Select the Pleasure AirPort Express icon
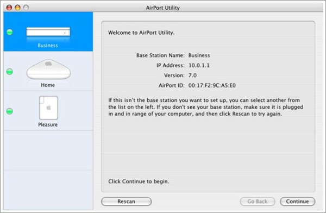 pos(48,108)
